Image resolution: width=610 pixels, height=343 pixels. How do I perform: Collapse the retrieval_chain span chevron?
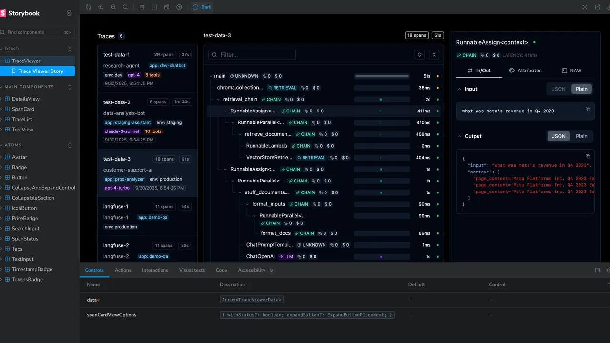tap(218, 100)
